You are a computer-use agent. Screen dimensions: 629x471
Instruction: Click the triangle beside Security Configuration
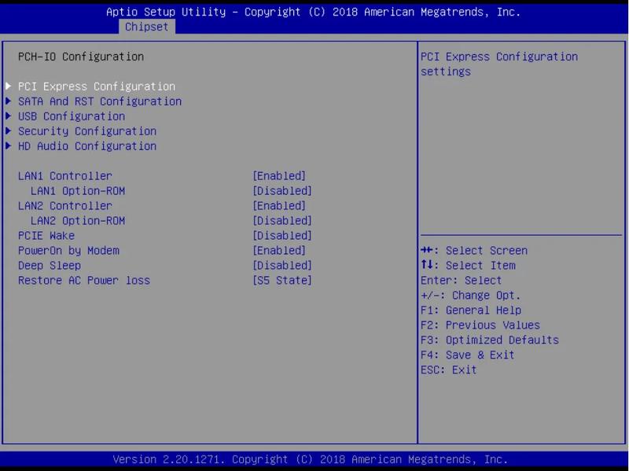(9, 131)
